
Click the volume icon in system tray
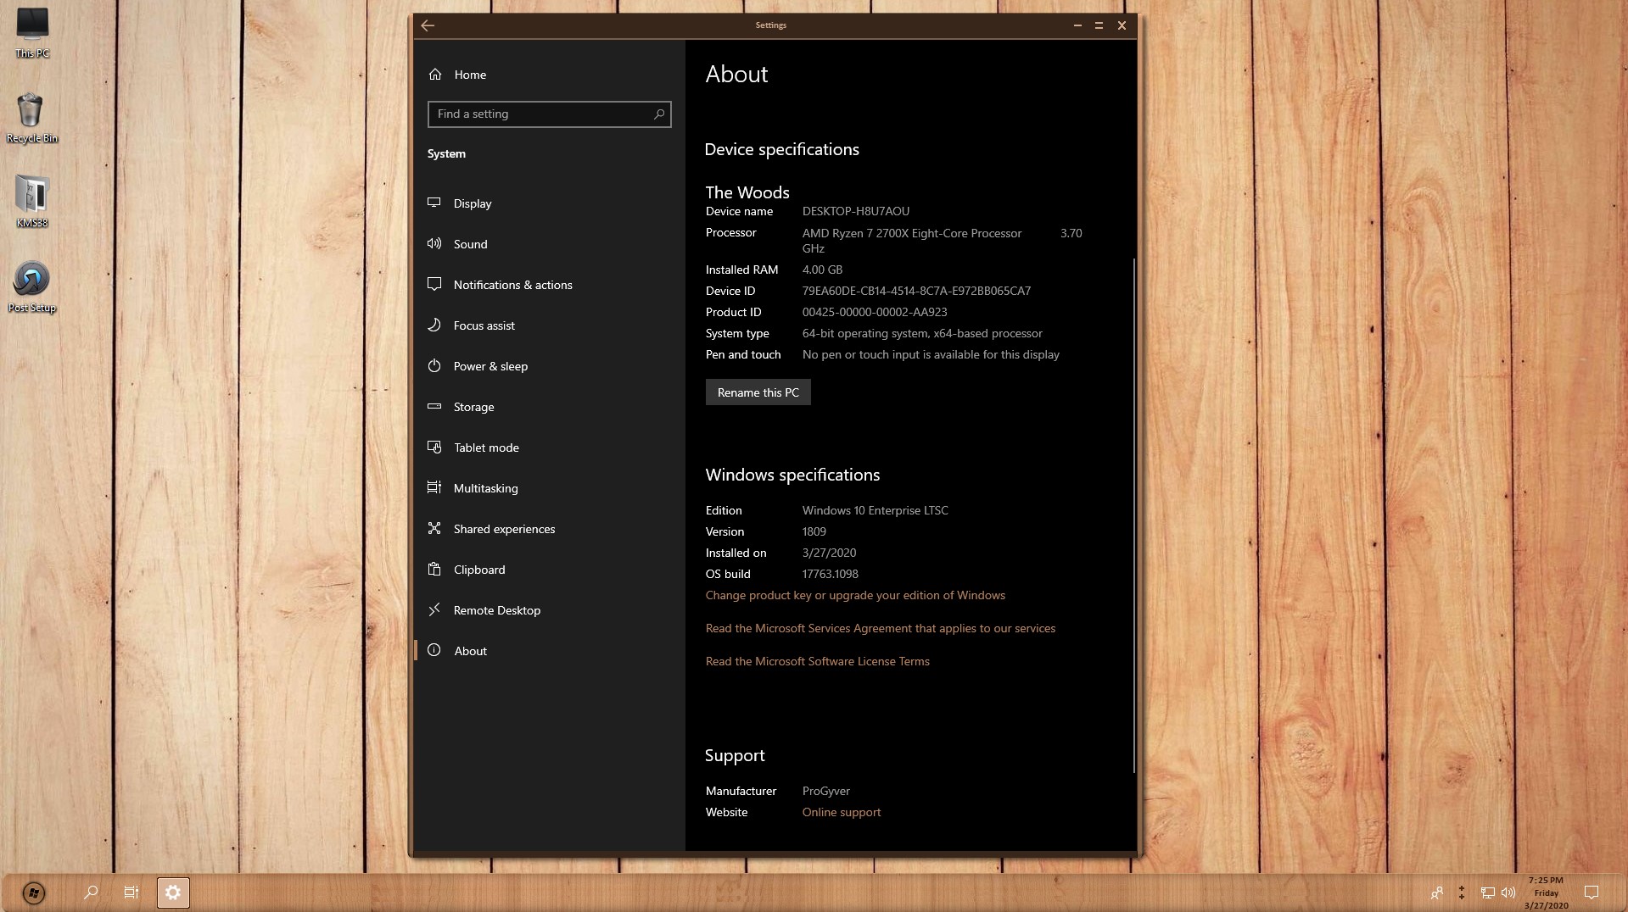click(x=1508, y=893)
